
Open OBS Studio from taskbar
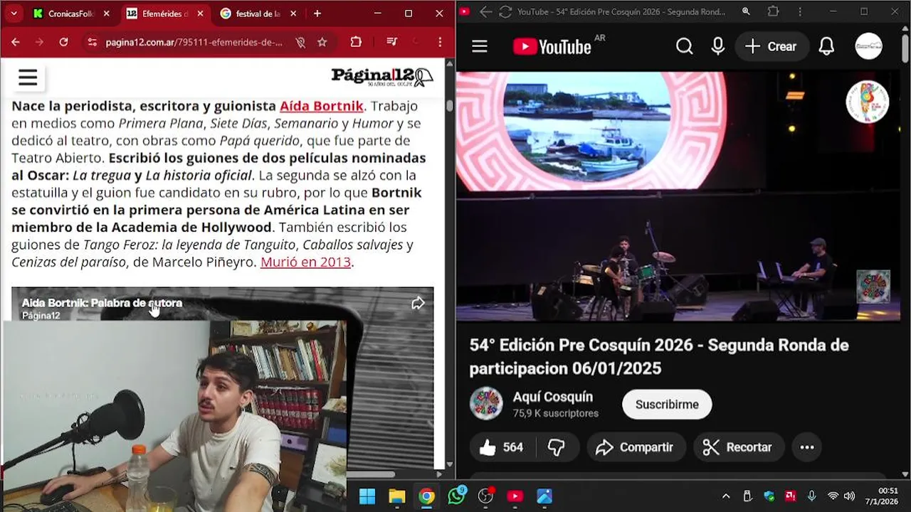(486, 496)
